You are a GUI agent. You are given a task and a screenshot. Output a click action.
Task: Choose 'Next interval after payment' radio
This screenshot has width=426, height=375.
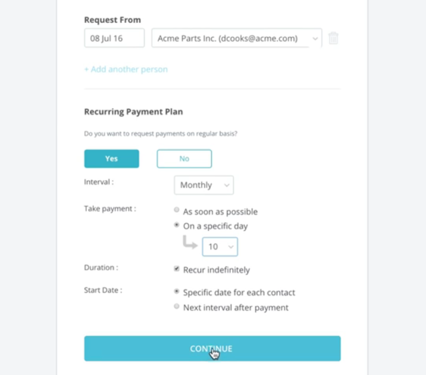point(177,307)
